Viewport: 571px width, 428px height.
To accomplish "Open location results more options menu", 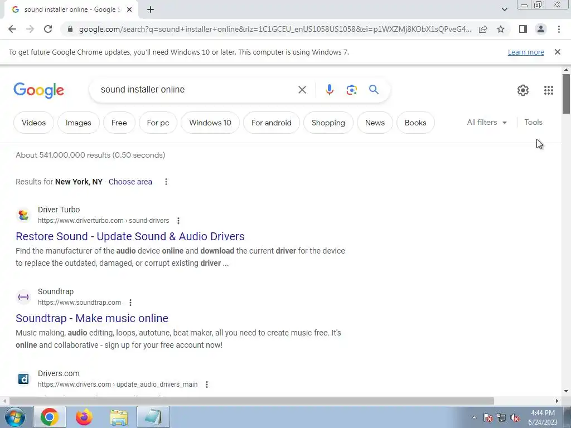I will 166,182.
